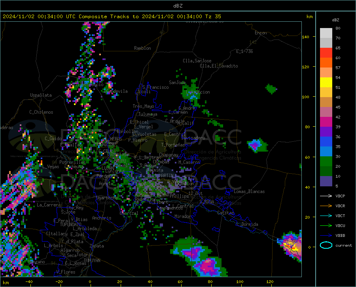Pick the bright yellow legend swatch
This screenshot has height=287, width=356.
point(326,83)
